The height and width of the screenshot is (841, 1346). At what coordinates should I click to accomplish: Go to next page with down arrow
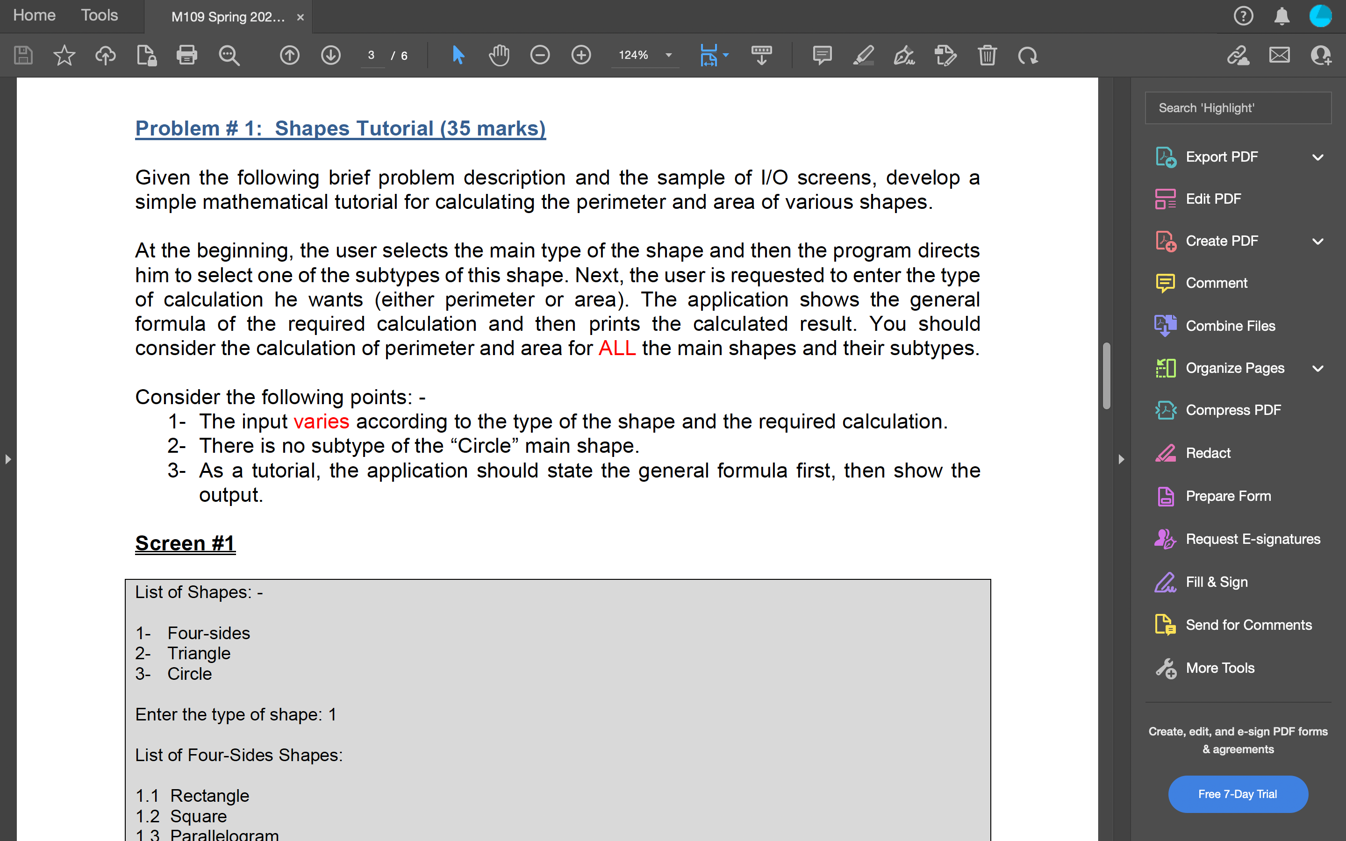tap(330, 55)
